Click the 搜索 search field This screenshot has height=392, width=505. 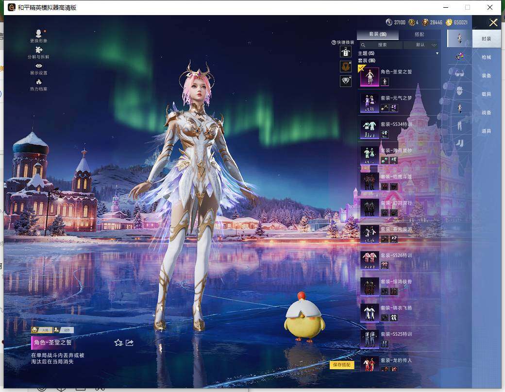tap(381, 45)
